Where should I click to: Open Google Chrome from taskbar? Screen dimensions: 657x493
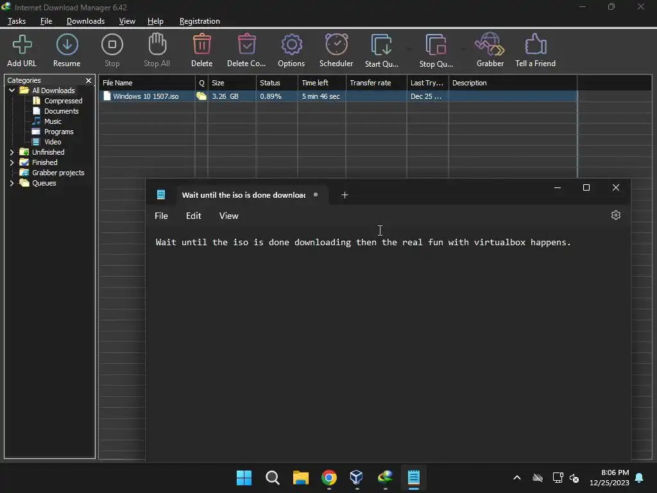pos(329,478)
